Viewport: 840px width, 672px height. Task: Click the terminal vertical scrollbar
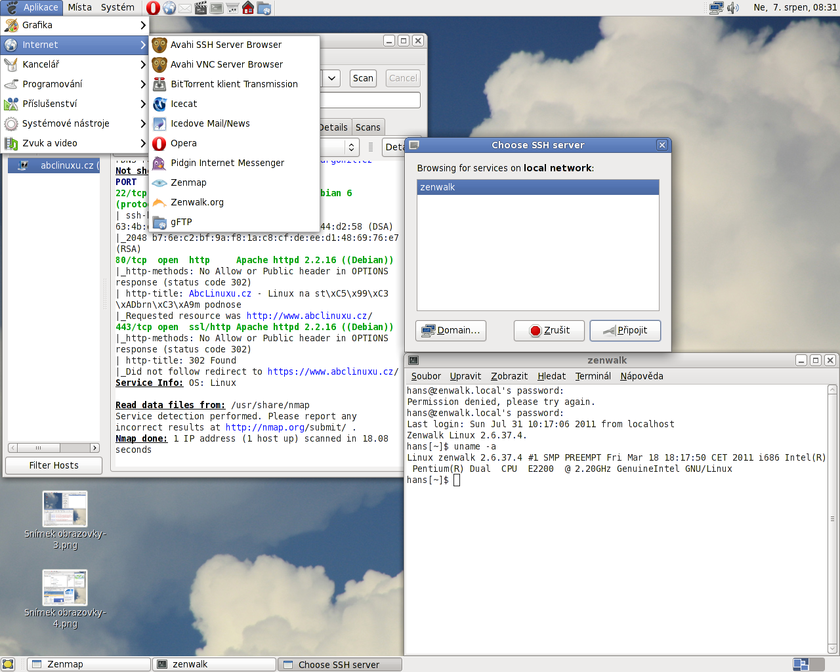[x=832, y=518]
